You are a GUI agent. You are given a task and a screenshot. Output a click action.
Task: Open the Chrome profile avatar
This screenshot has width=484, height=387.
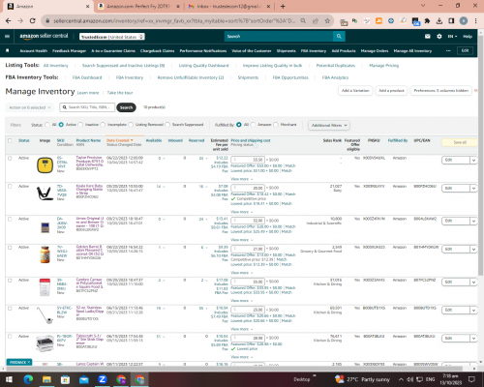coord(464,21)
